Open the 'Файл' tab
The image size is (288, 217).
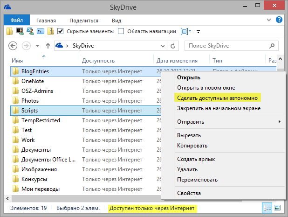pyautogui.click(x=16, y=20)
